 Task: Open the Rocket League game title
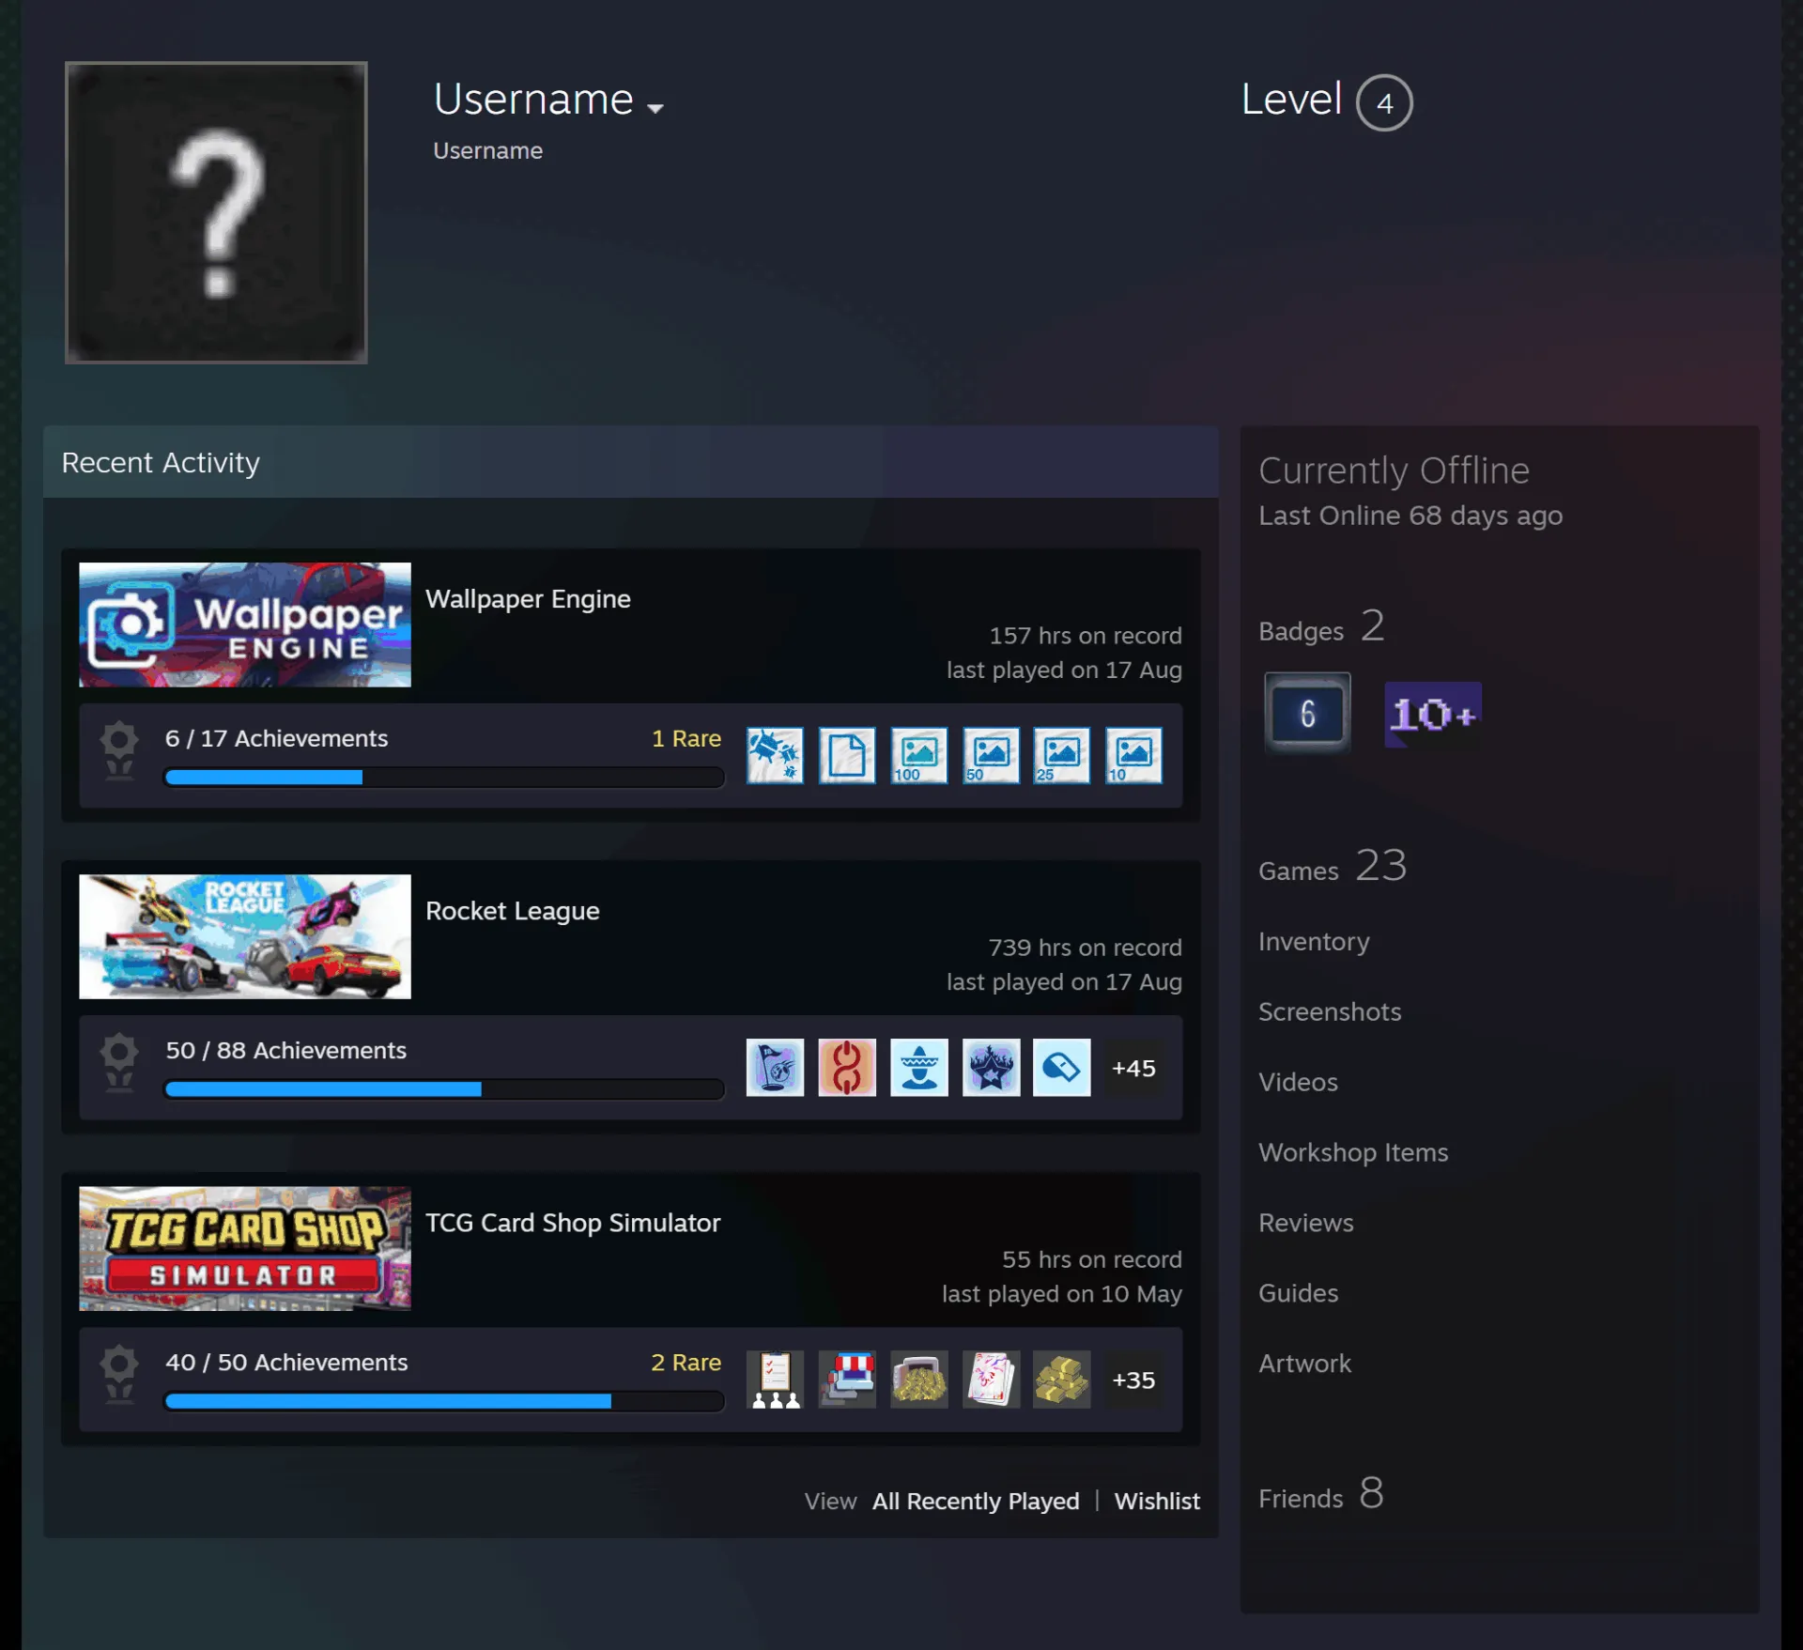[x=513, y=911]
